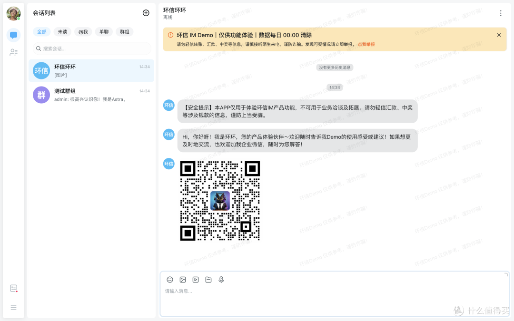
Task: Open the hamburger menu at sidebar bottom
Action: click(13, 307)
